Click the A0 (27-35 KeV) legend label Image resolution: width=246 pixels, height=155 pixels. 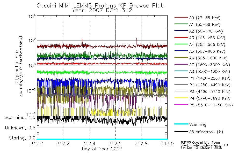pyautogui.click(x=205, y=18)
